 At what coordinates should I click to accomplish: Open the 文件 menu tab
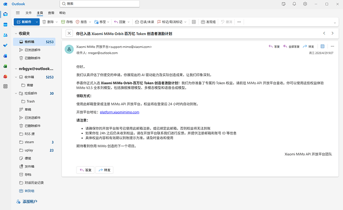tap(28, 13)
